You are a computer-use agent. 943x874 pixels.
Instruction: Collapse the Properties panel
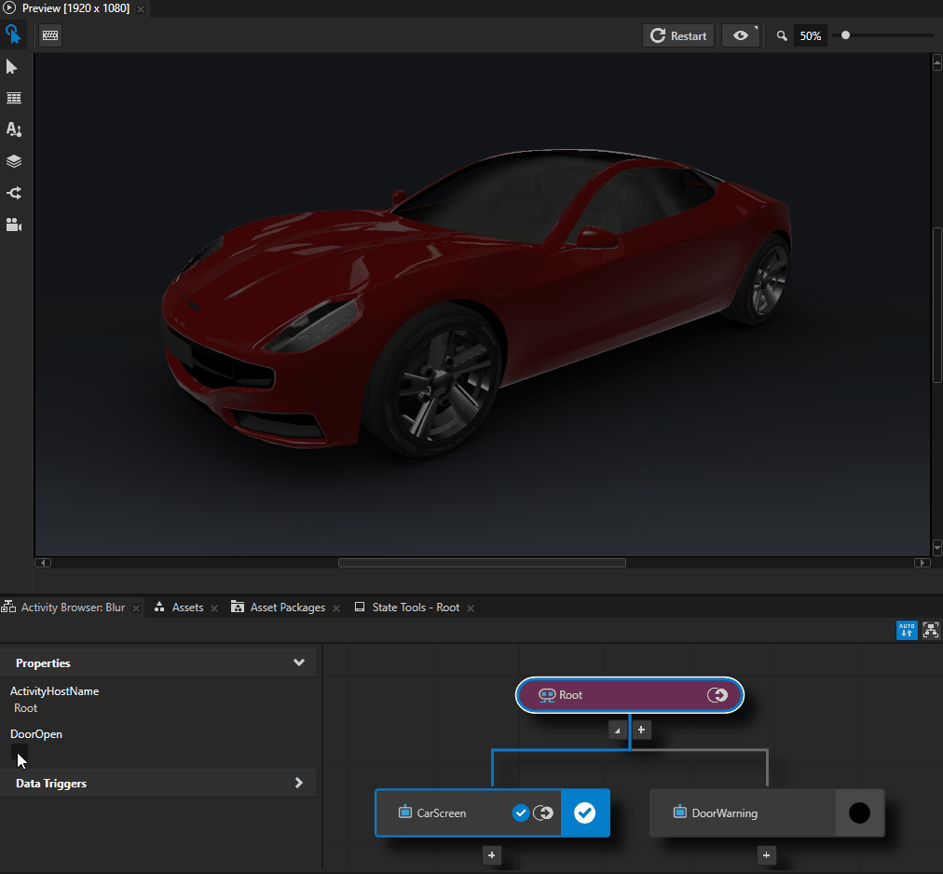click(x=298, y=662)
